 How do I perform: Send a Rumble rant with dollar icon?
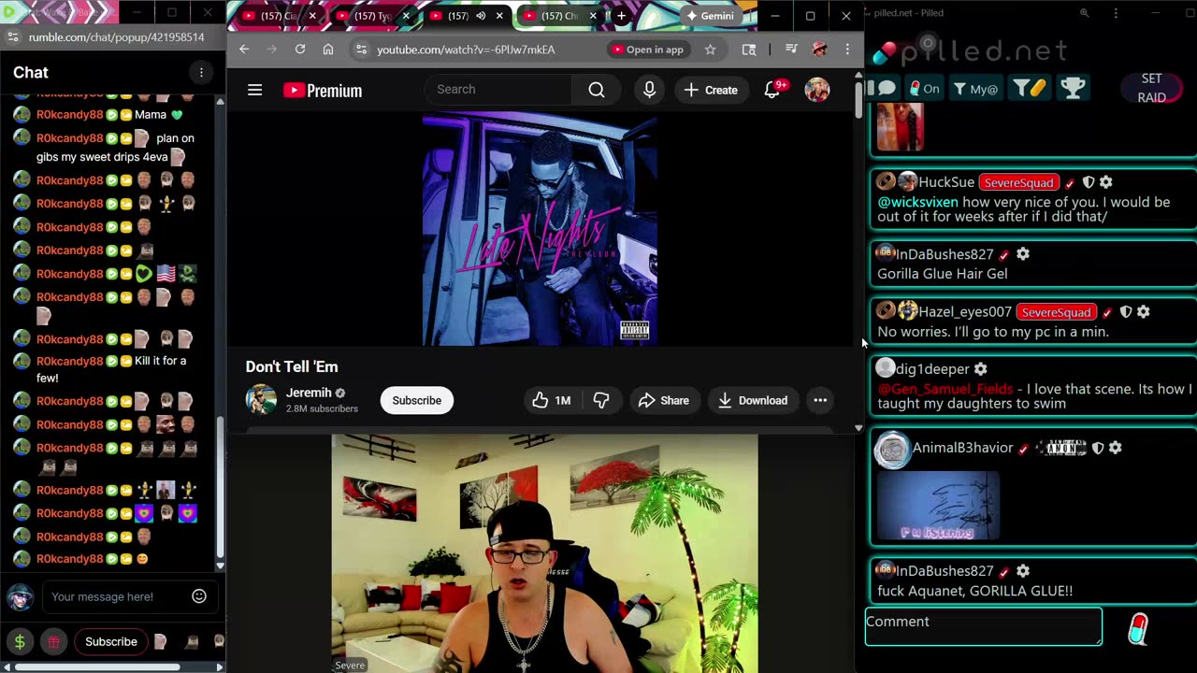[20, 641]
